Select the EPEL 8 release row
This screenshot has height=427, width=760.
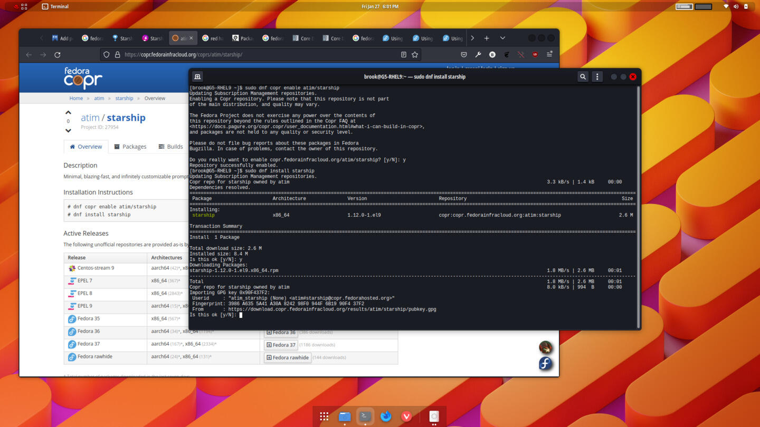[x=106, y=294]
